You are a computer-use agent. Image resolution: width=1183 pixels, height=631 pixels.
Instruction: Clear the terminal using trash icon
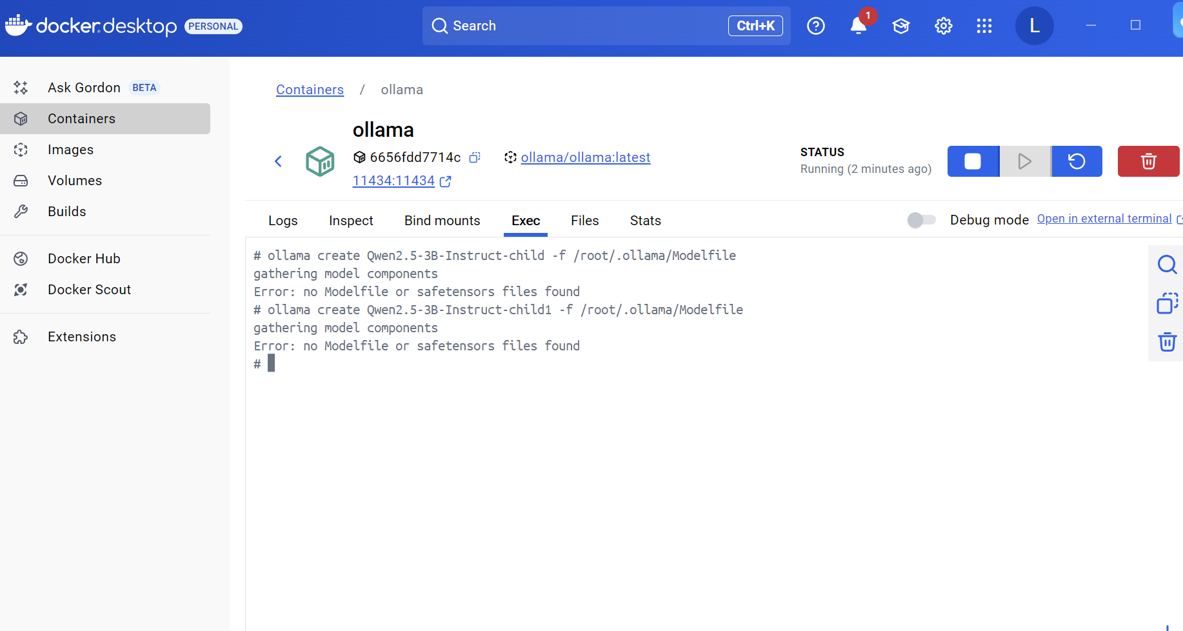[1166, 342]
